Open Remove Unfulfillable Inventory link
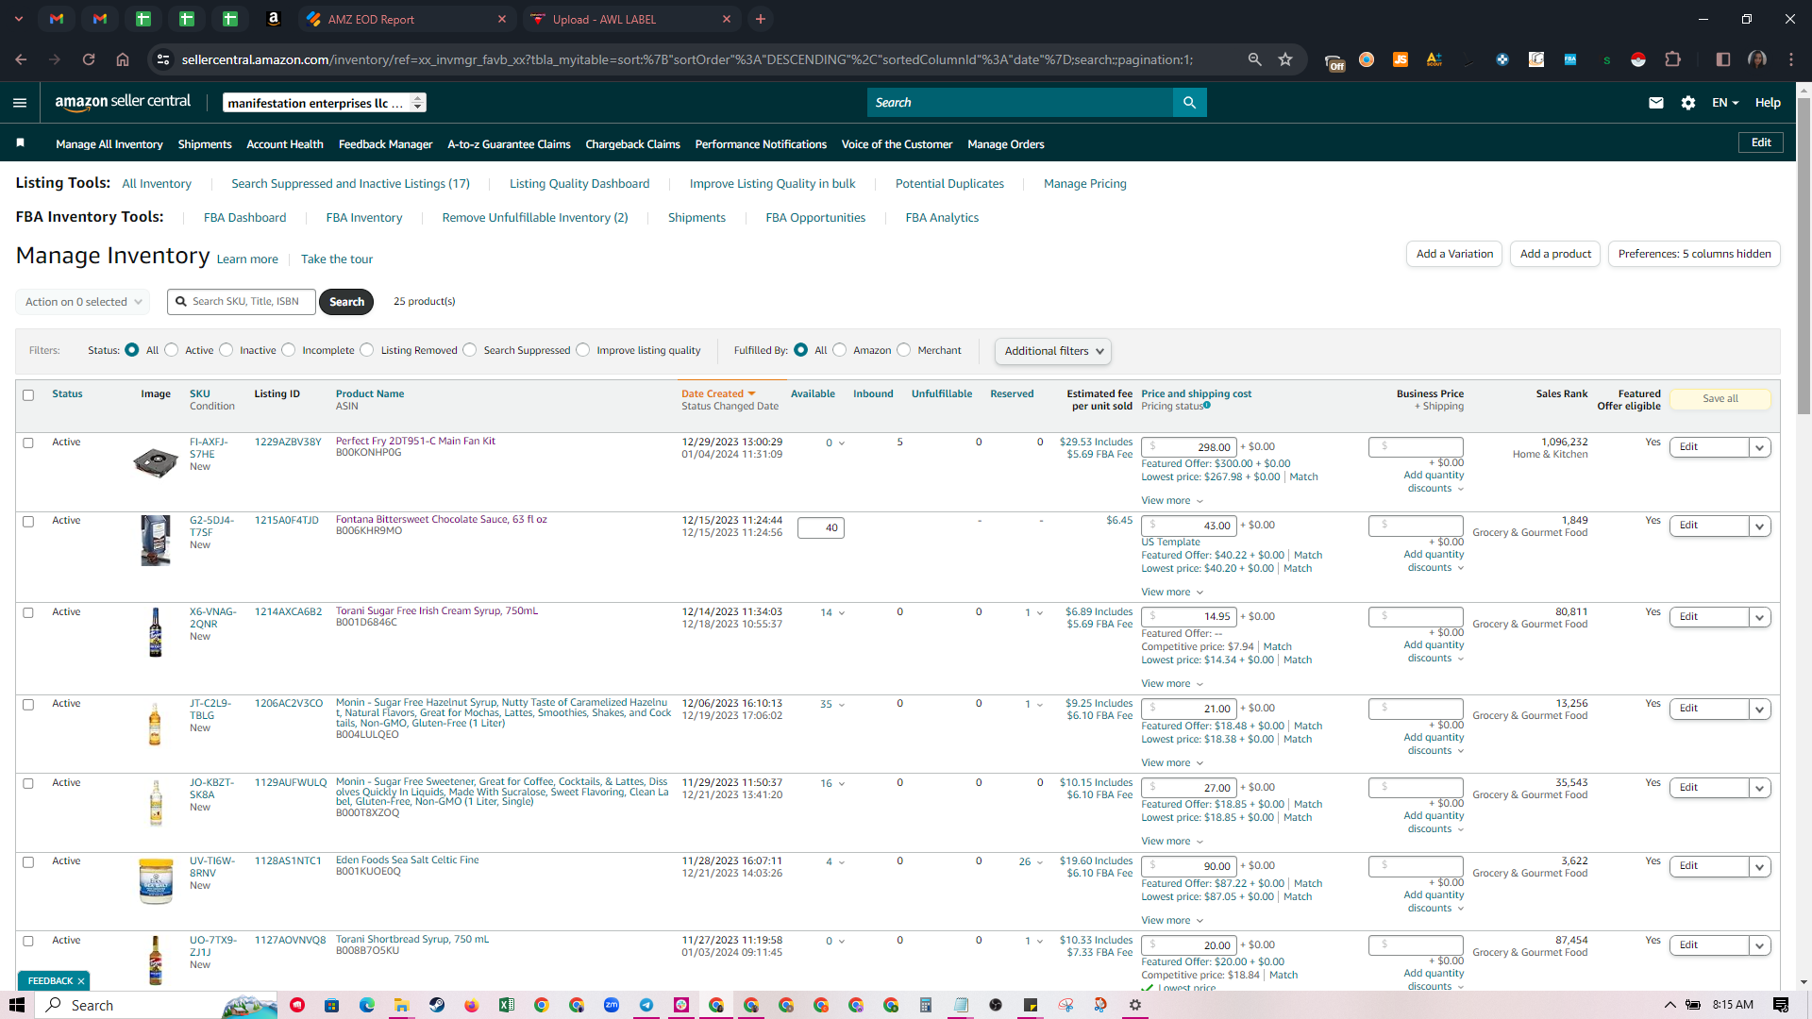This screenshot has height=1019, width=1812. [x=535, y=218]
